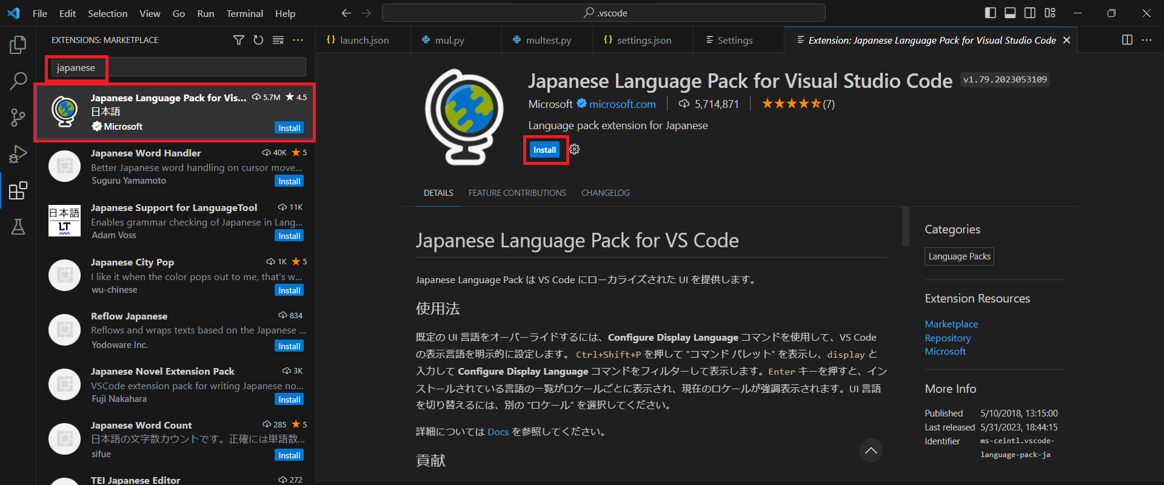1164x485 pixels.
Task: Install Japanese Language Pack from sidebar list
Action: [x=289, y=128]
